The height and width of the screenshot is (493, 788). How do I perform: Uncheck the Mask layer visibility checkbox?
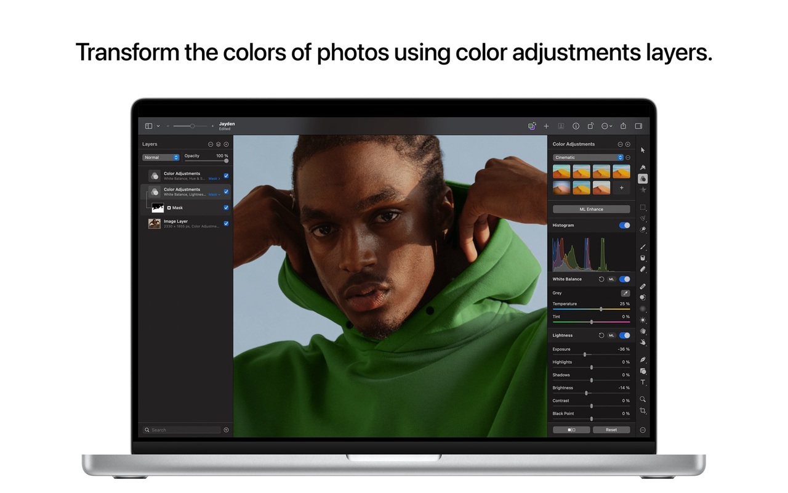click(x=226, y=208)
